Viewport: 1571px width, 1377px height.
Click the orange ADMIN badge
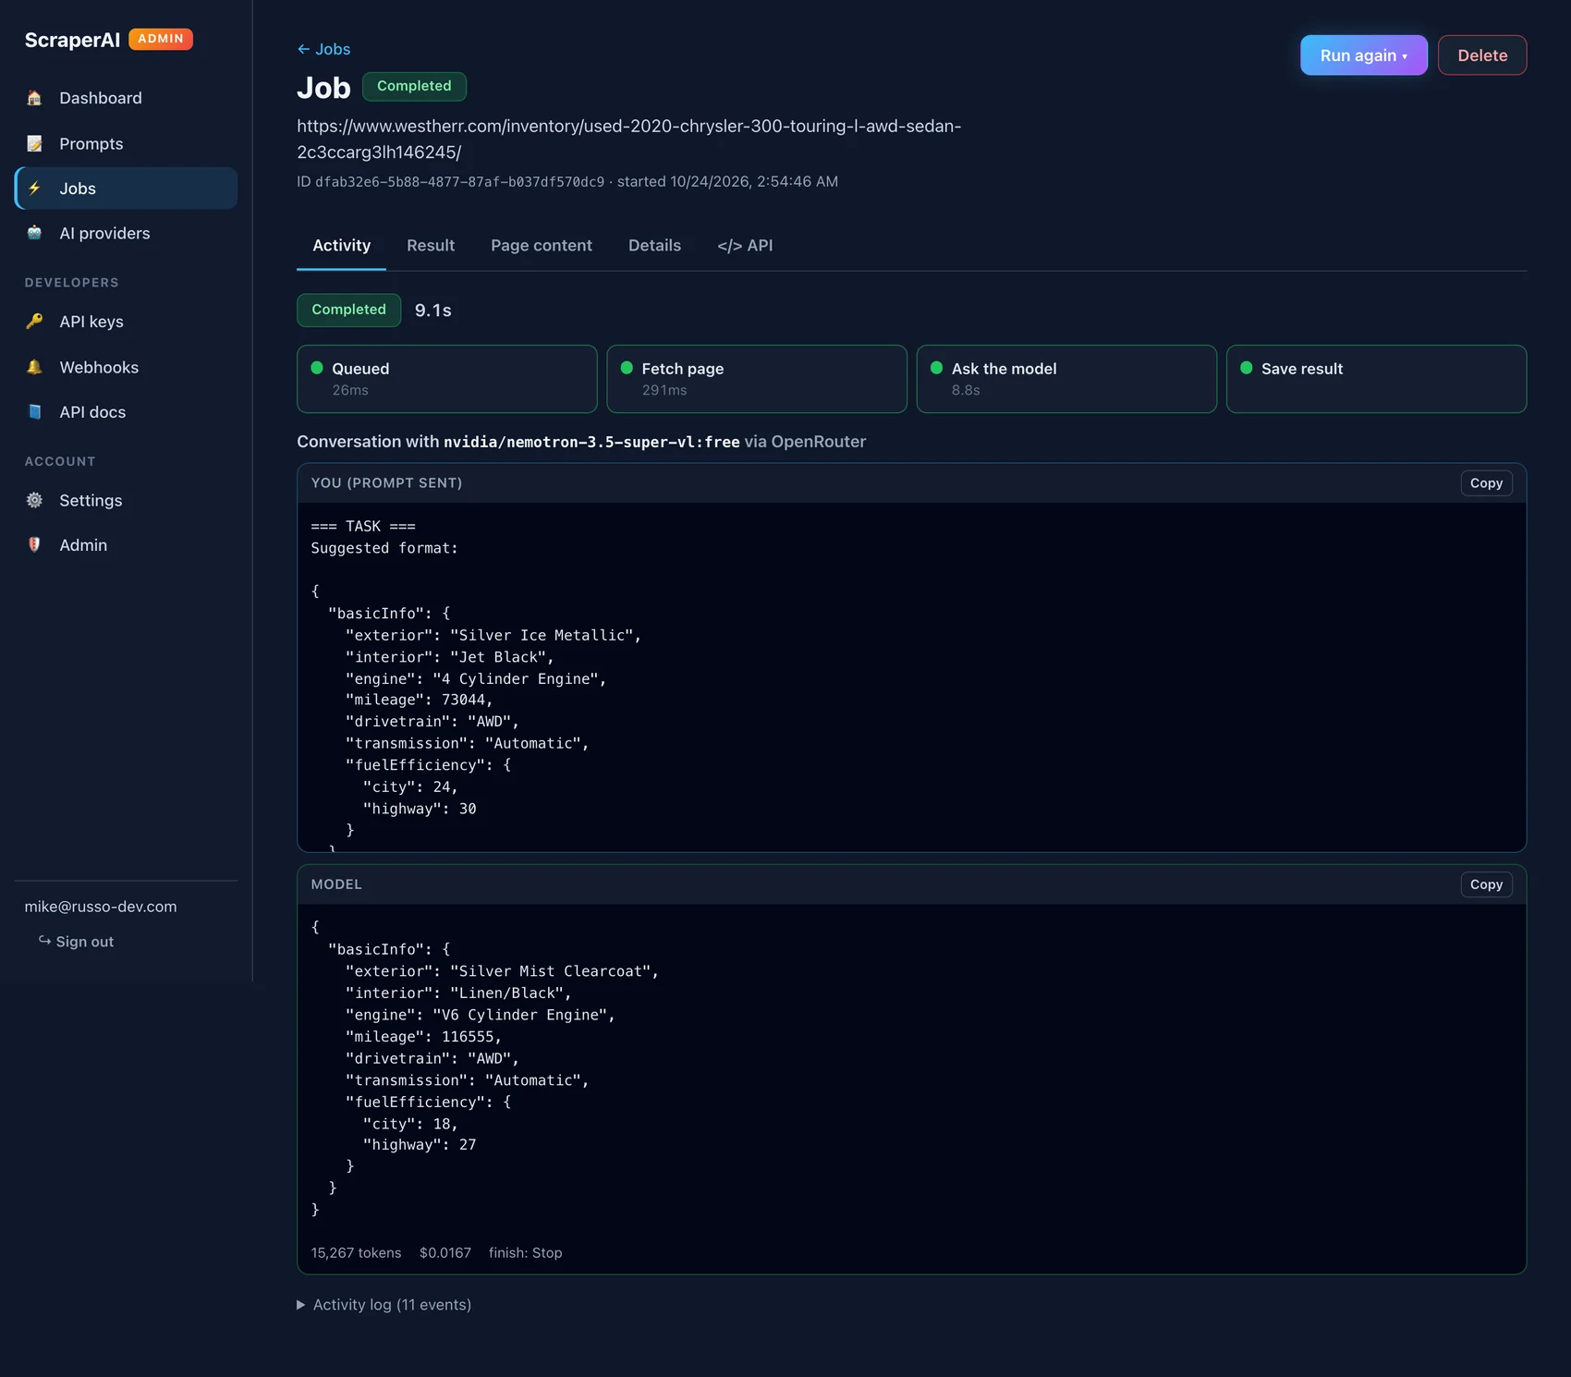161,39
